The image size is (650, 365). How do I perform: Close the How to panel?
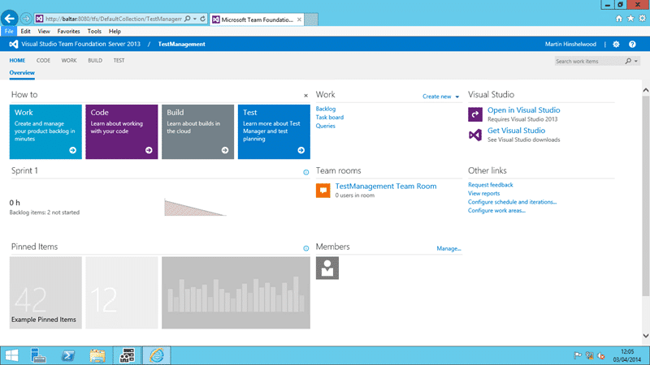coord(306,96)
